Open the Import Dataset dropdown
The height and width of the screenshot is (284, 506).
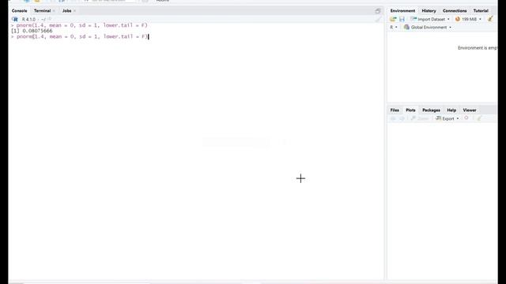430,19
